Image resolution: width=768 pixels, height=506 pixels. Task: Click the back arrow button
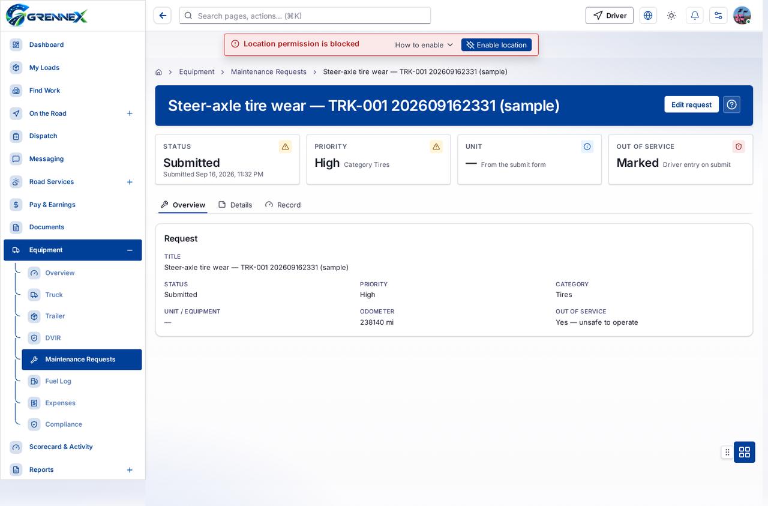(163, 16)
